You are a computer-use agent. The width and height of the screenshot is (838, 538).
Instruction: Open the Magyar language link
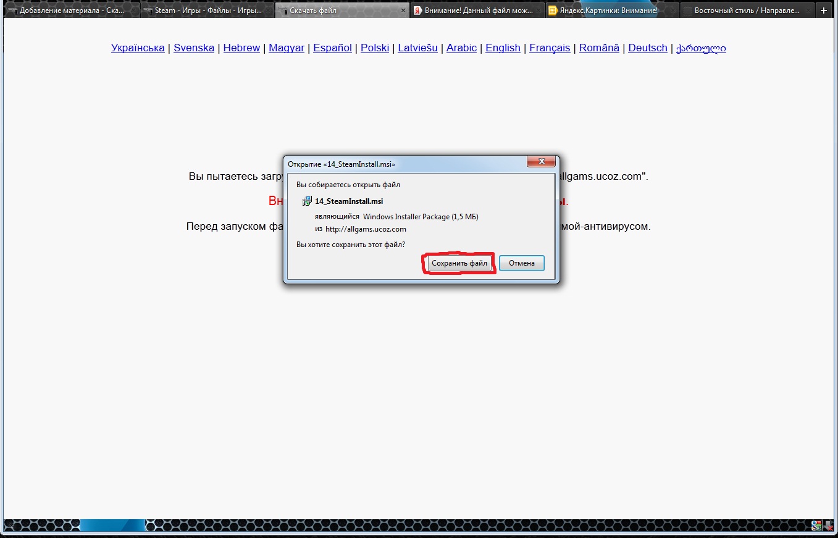[287, 48]
